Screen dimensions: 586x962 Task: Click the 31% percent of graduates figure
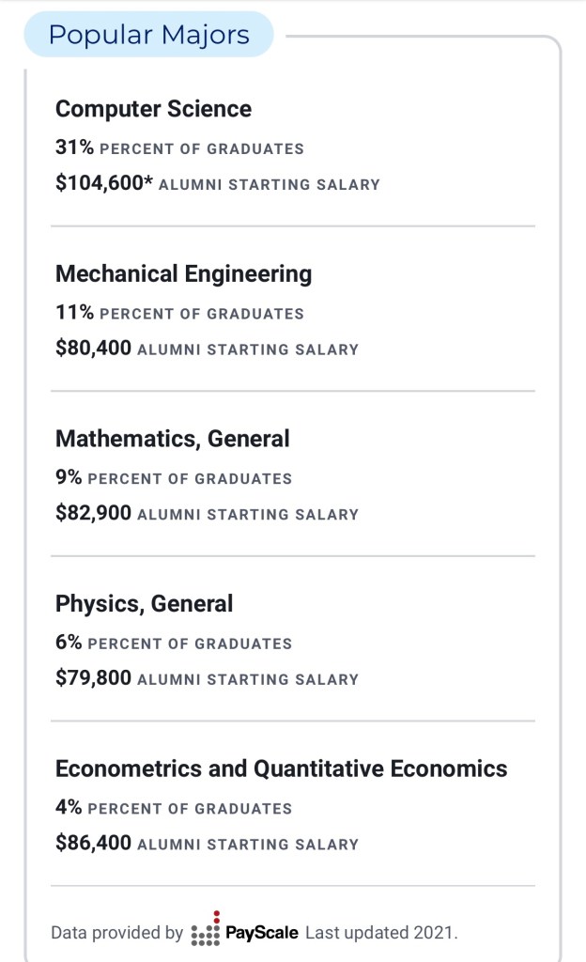coord(74,148)
